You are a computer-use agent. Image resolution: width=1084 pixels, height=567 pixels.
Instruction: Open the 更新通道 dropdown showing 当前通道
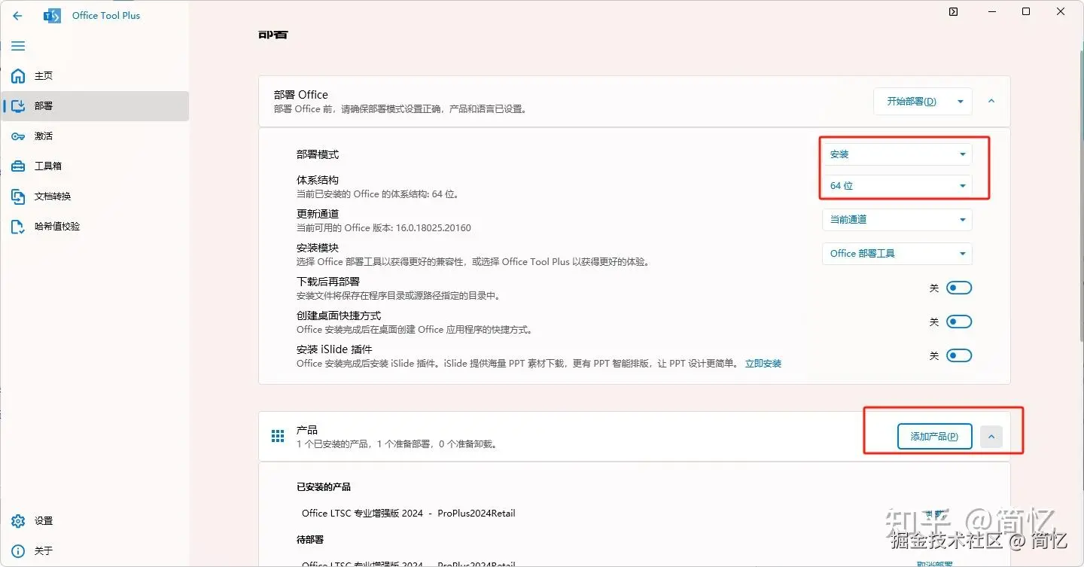pyautogui.click(x=897, y=220)
